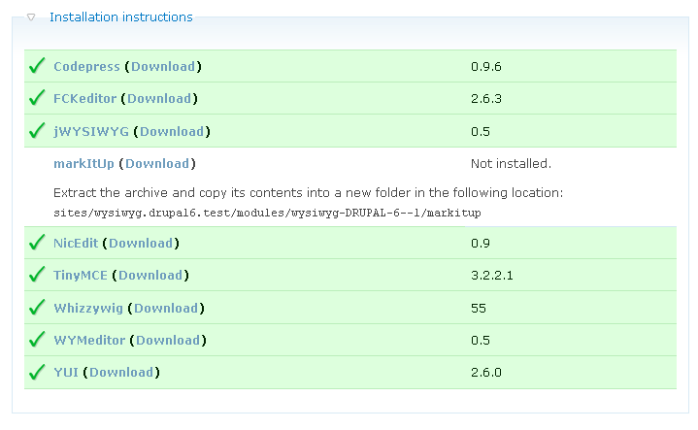Image resolution: width=698 pixels, height=430 pixels.
Task: Click the jWYSIWYG version 0.5
Action: coord(481,132)
